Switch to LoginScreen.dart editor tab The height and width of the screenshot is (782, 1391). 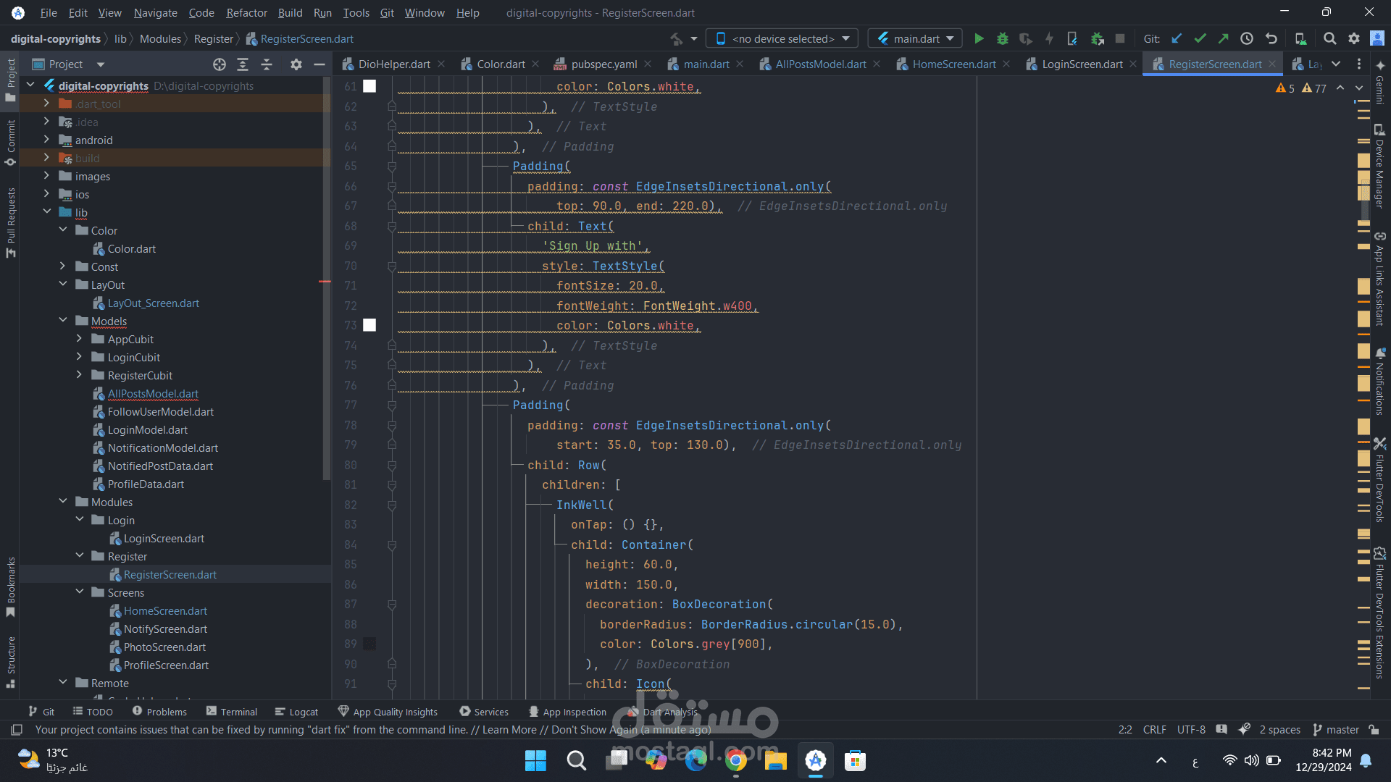tap(1082, 64)
